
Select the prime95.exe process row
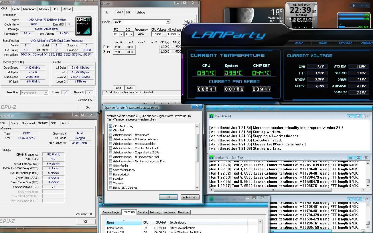(x=182, y=228)
